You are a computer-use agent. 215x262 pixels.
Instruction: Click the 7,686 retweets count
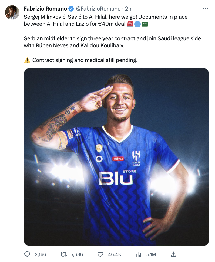[77, 254]
